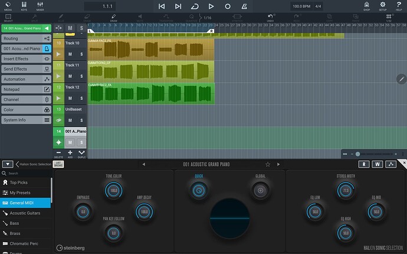The width and height of the screenshot is (407, 254).
Task: Choose the Select tool
Action: [x=8, y=18]
